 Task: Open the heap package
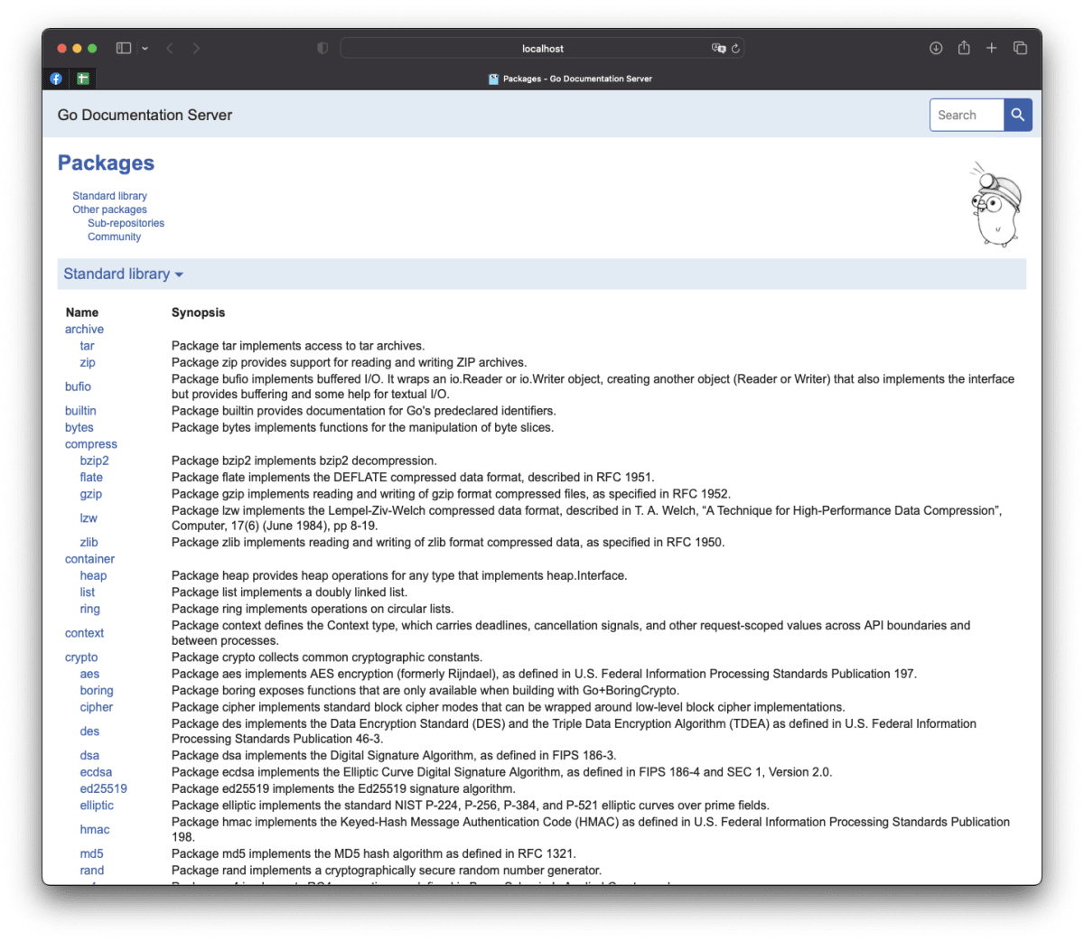pyautogui.click(x=93, y=576)
